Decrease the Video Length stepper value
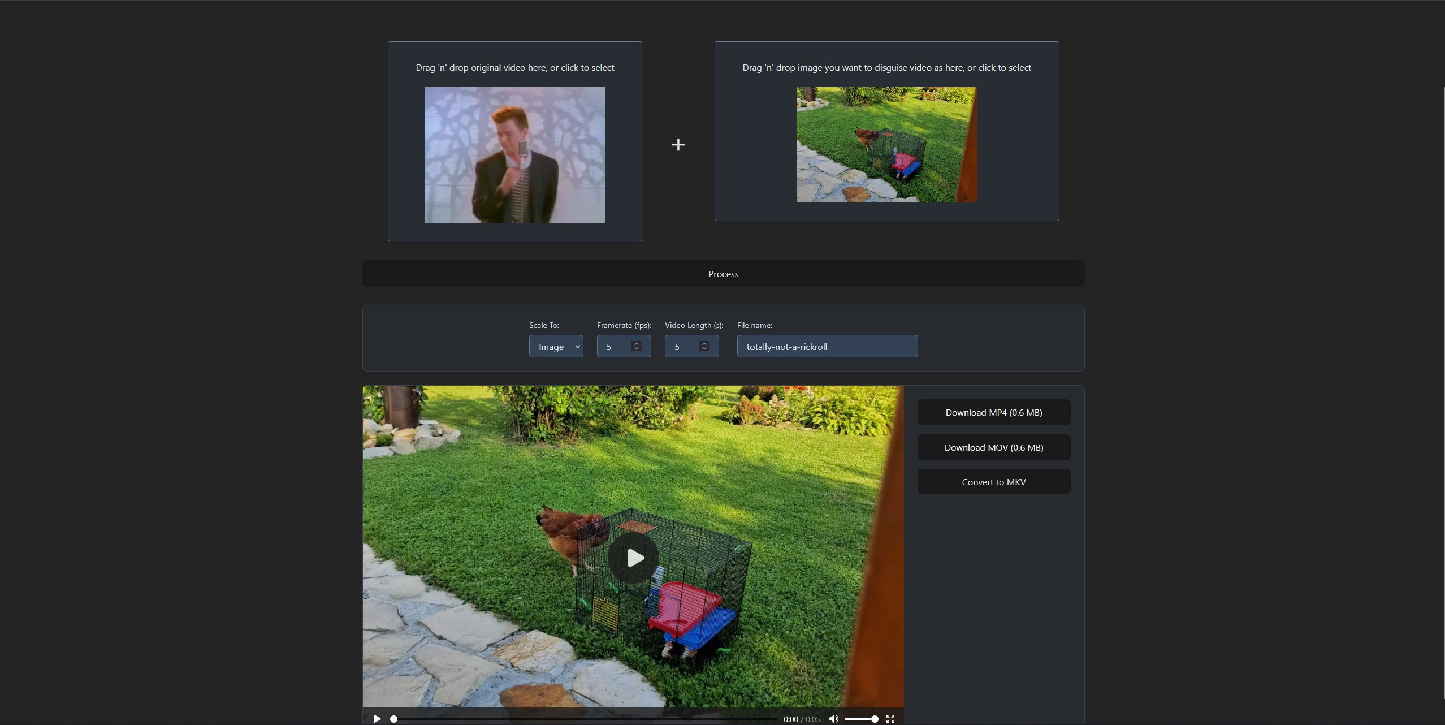The width and height of the screenshot is (1445, 725). (x=704, y=349)
